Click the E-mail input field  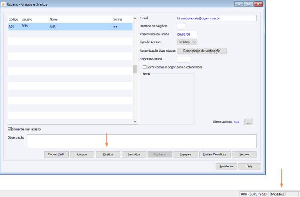[x=217, y=18]
